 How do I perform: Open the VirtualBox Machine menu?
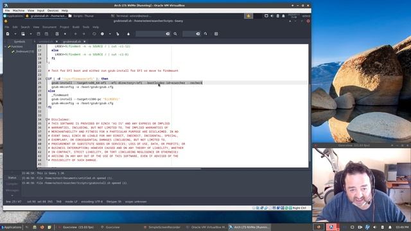19,11
